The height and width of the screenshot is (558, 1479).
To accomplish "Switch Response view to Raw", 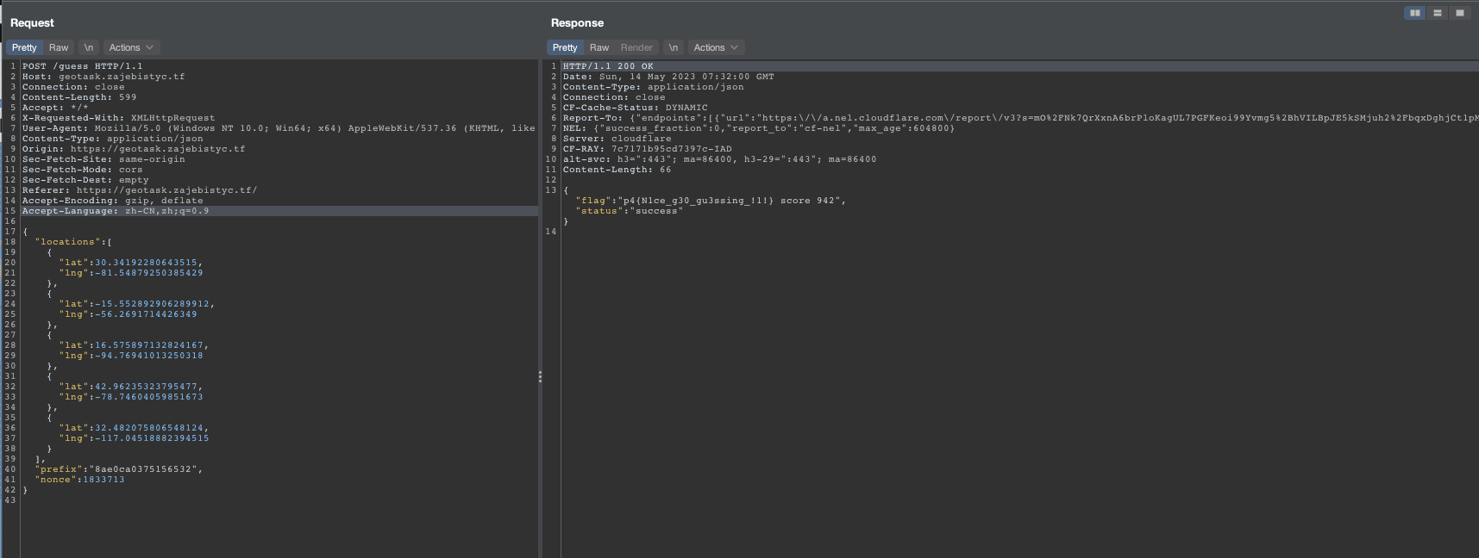I will pyautogui.click(x=599, y=47).
